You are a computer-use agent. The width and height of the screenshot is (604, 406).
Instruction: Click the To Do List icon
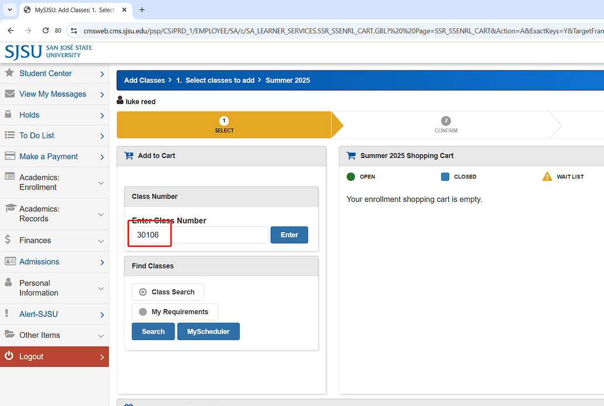point(9,135)
